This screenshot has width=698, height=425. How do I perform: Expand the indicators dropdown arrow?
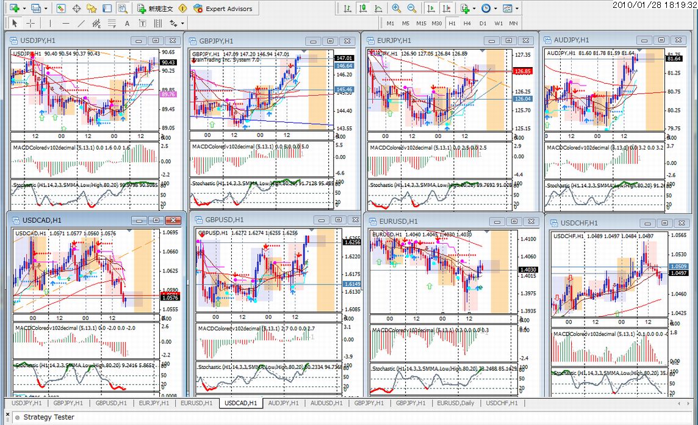pyautogui.click(x=474, y=9)
